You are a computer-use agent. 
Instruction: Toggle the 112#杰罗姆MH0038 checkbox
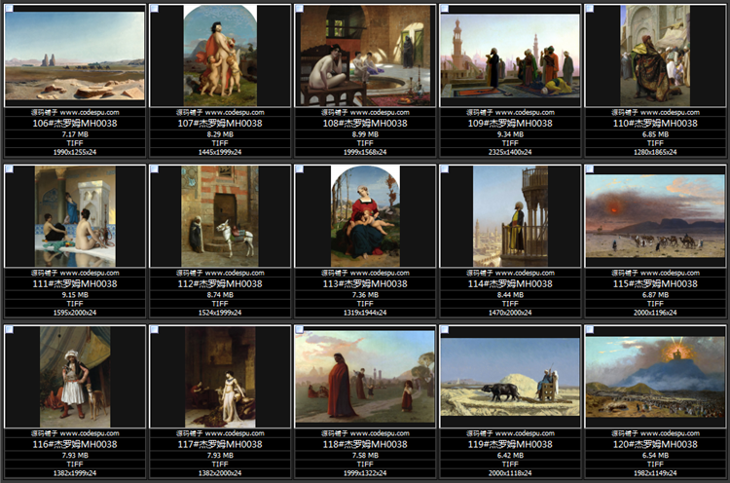point(154,169)
